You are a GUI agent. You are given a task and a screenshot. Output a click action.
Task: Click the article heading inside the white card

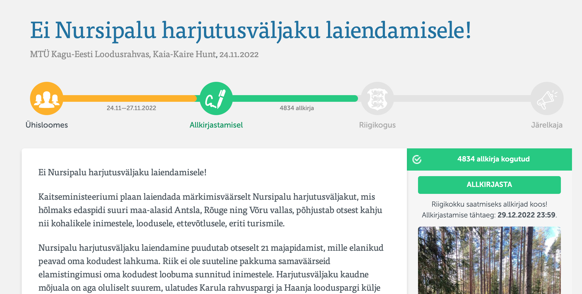coord(122,172)
